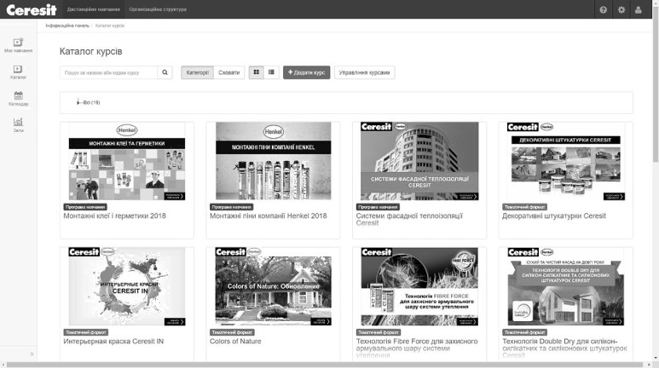Go to Інформаційна панель breadcrumb

[67, 26]
